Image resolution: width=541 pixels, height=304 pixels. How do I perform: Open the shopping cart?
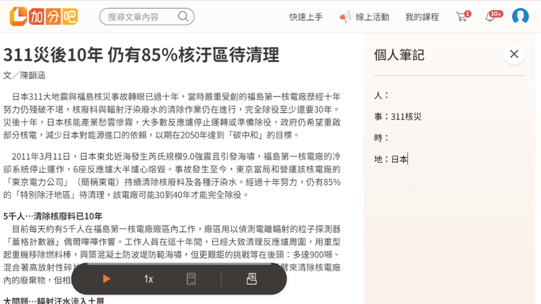462,17
